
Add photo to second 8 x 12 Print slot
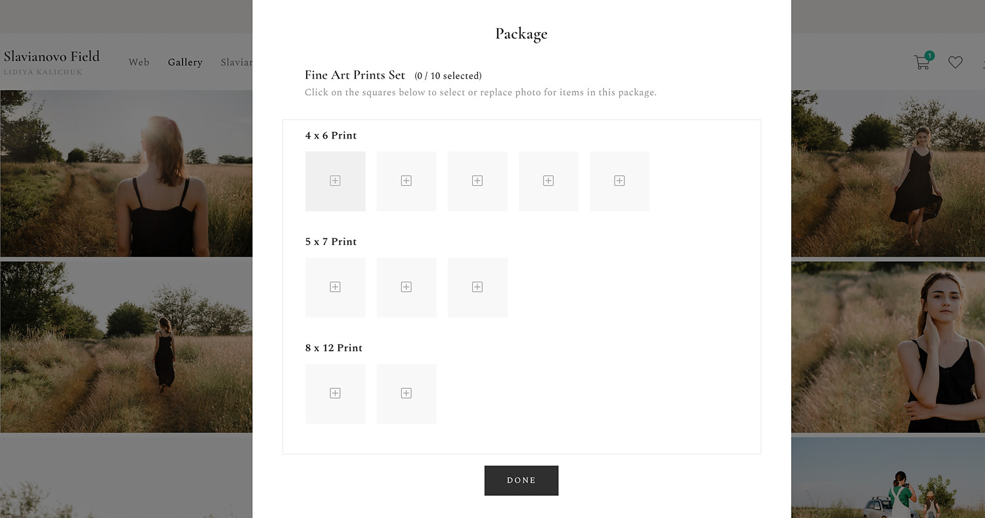click(406, 394)
